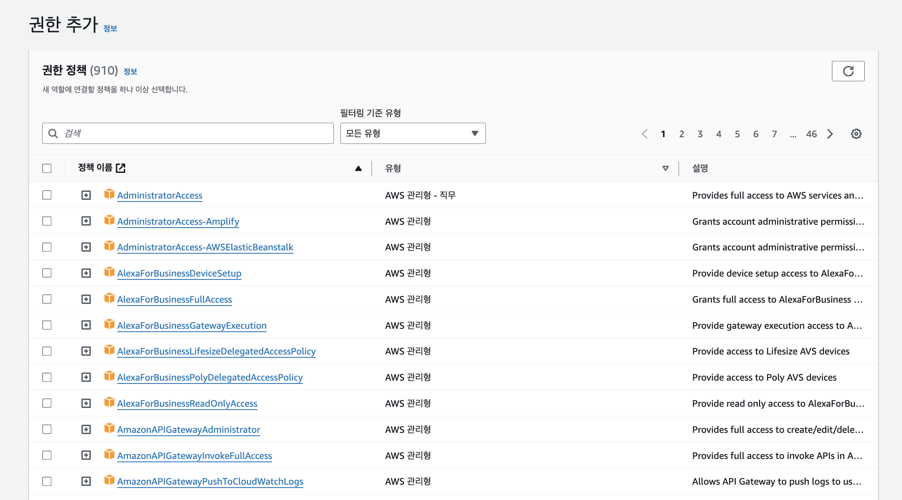Click external link icon beside 정책 이름
The width and height of the screenshot is (902, 500).
121,168
